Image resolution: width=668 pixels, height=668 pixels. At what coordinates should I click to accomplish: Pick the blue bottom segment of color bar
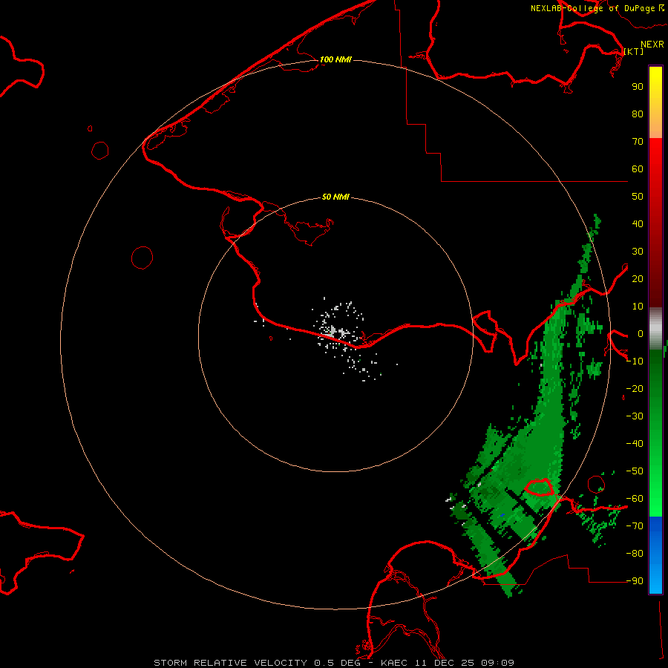(655, 555)
